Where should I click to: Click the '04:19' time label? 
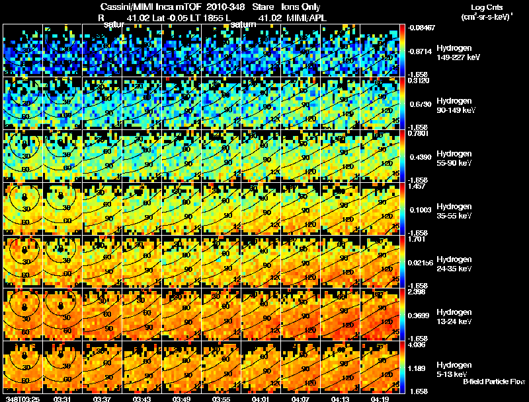click(380, 399)
